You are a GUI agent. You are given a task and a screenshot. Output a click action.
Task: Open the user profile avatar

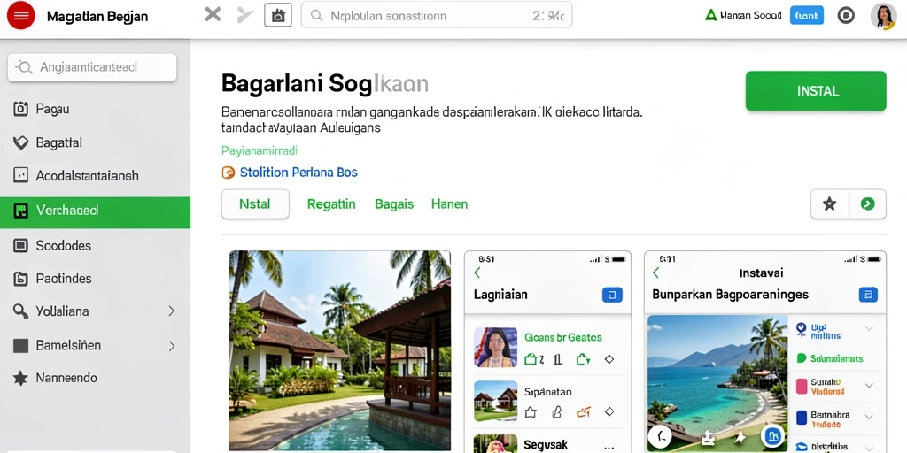point(883,16)
